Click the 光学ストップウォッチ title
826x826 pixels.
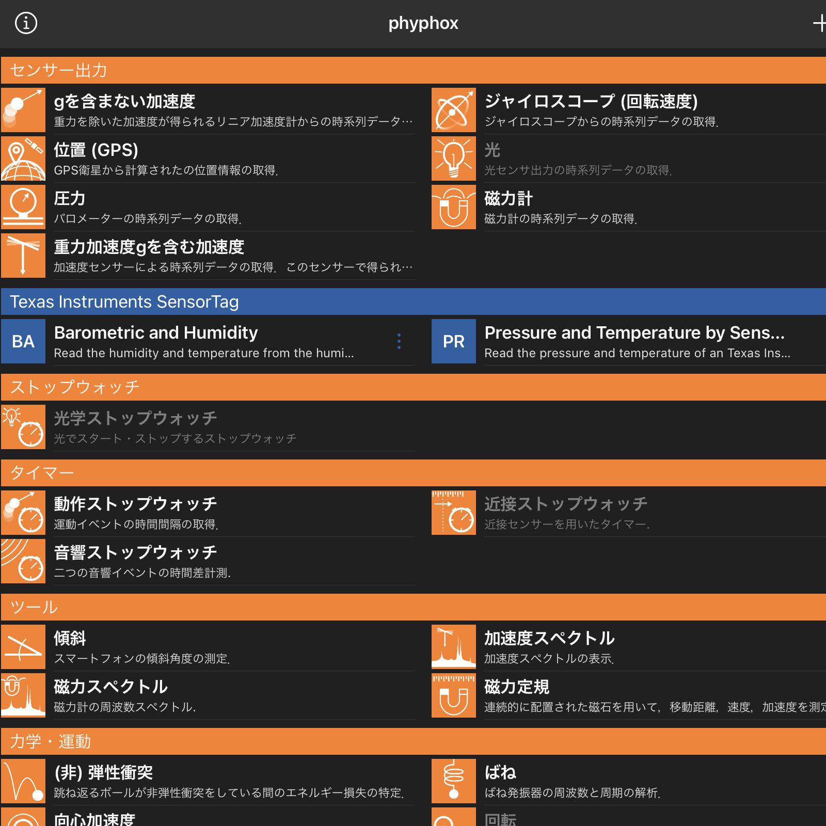[x=135, y=418]
